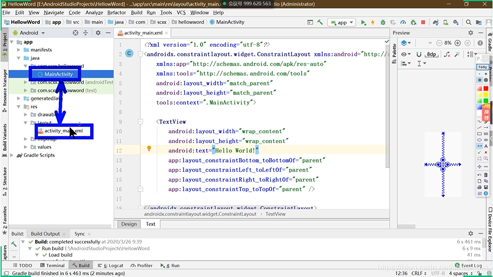Click the build hammer icon in Build panel
The image size is (493, 277).
(x=14, y=244)
